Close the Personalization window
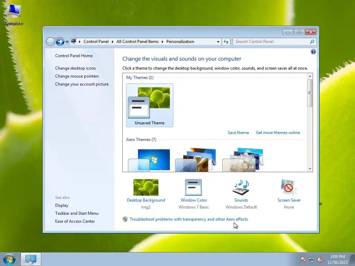The image size is (355, 266). 311,32
